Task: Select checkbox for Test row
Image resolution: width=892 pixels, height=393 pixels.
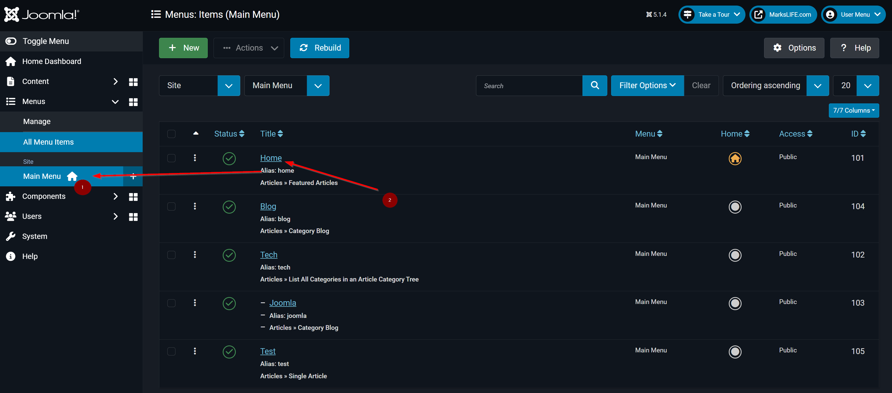Action: tap(171, 351)
